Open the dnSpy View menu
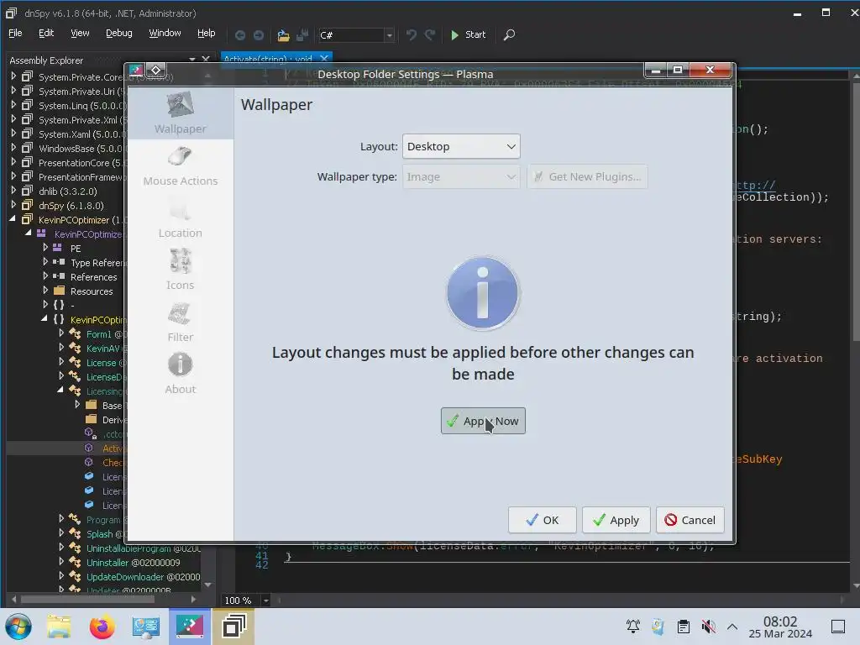Image resolution: width=860 pixels, height=645 pixels. (80, 34)
